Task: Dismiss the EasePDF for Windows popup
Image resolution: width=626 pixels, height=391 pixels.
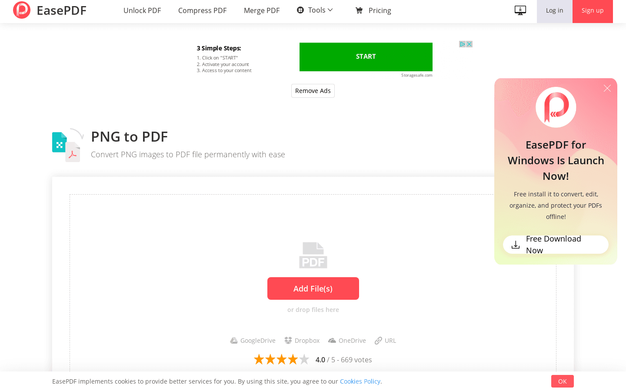Action: tap(607, 88)
